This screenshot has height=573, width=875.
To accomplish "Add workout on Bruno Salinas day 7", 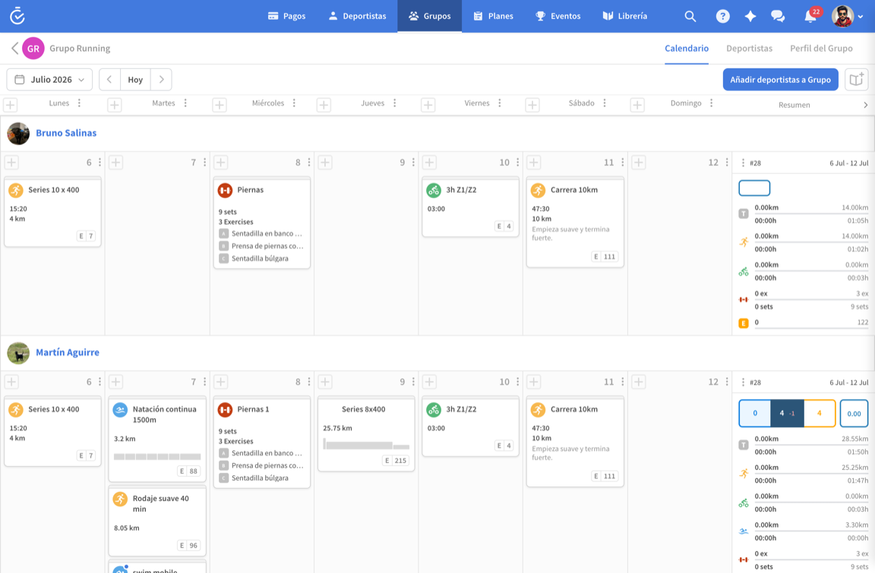I will point(116,162).
